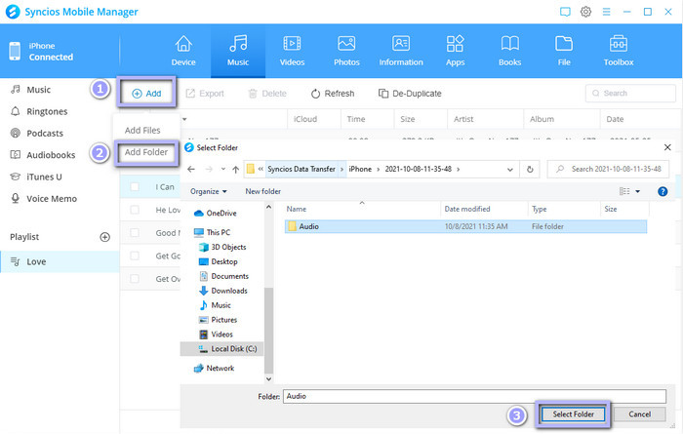Choose Add Folder from the menu

click(146, 152)
